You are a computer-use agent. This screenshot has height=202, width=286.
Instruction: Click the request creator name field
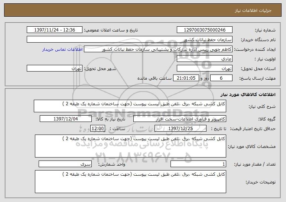coord(158,49)
